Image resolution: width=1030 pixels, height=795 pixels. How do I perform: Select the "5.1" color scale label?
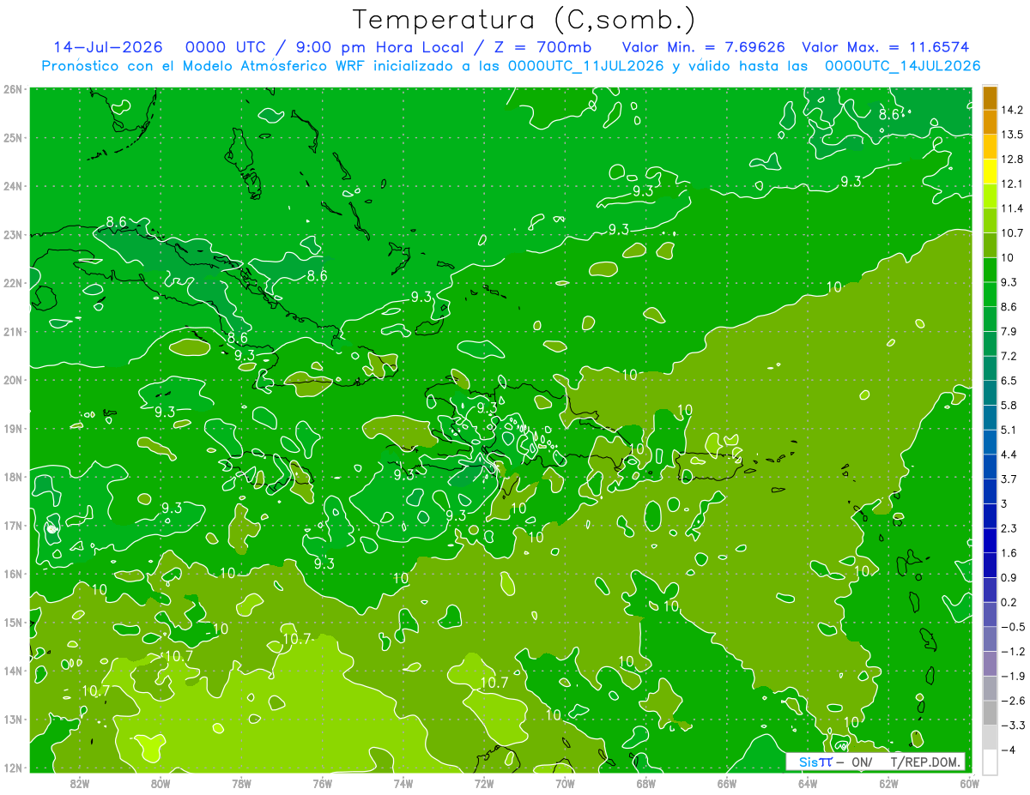1009,430
